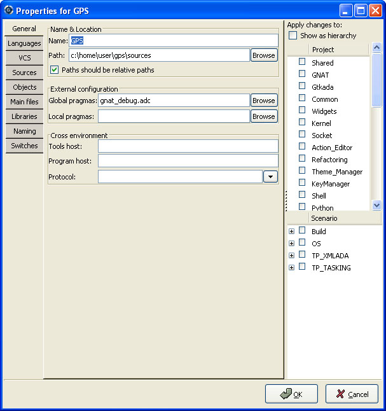Screen dimensions: 386x411
Task: Expand the TP_TASKING scenario node
Action: pyautogui.click(x=291, y=267)
